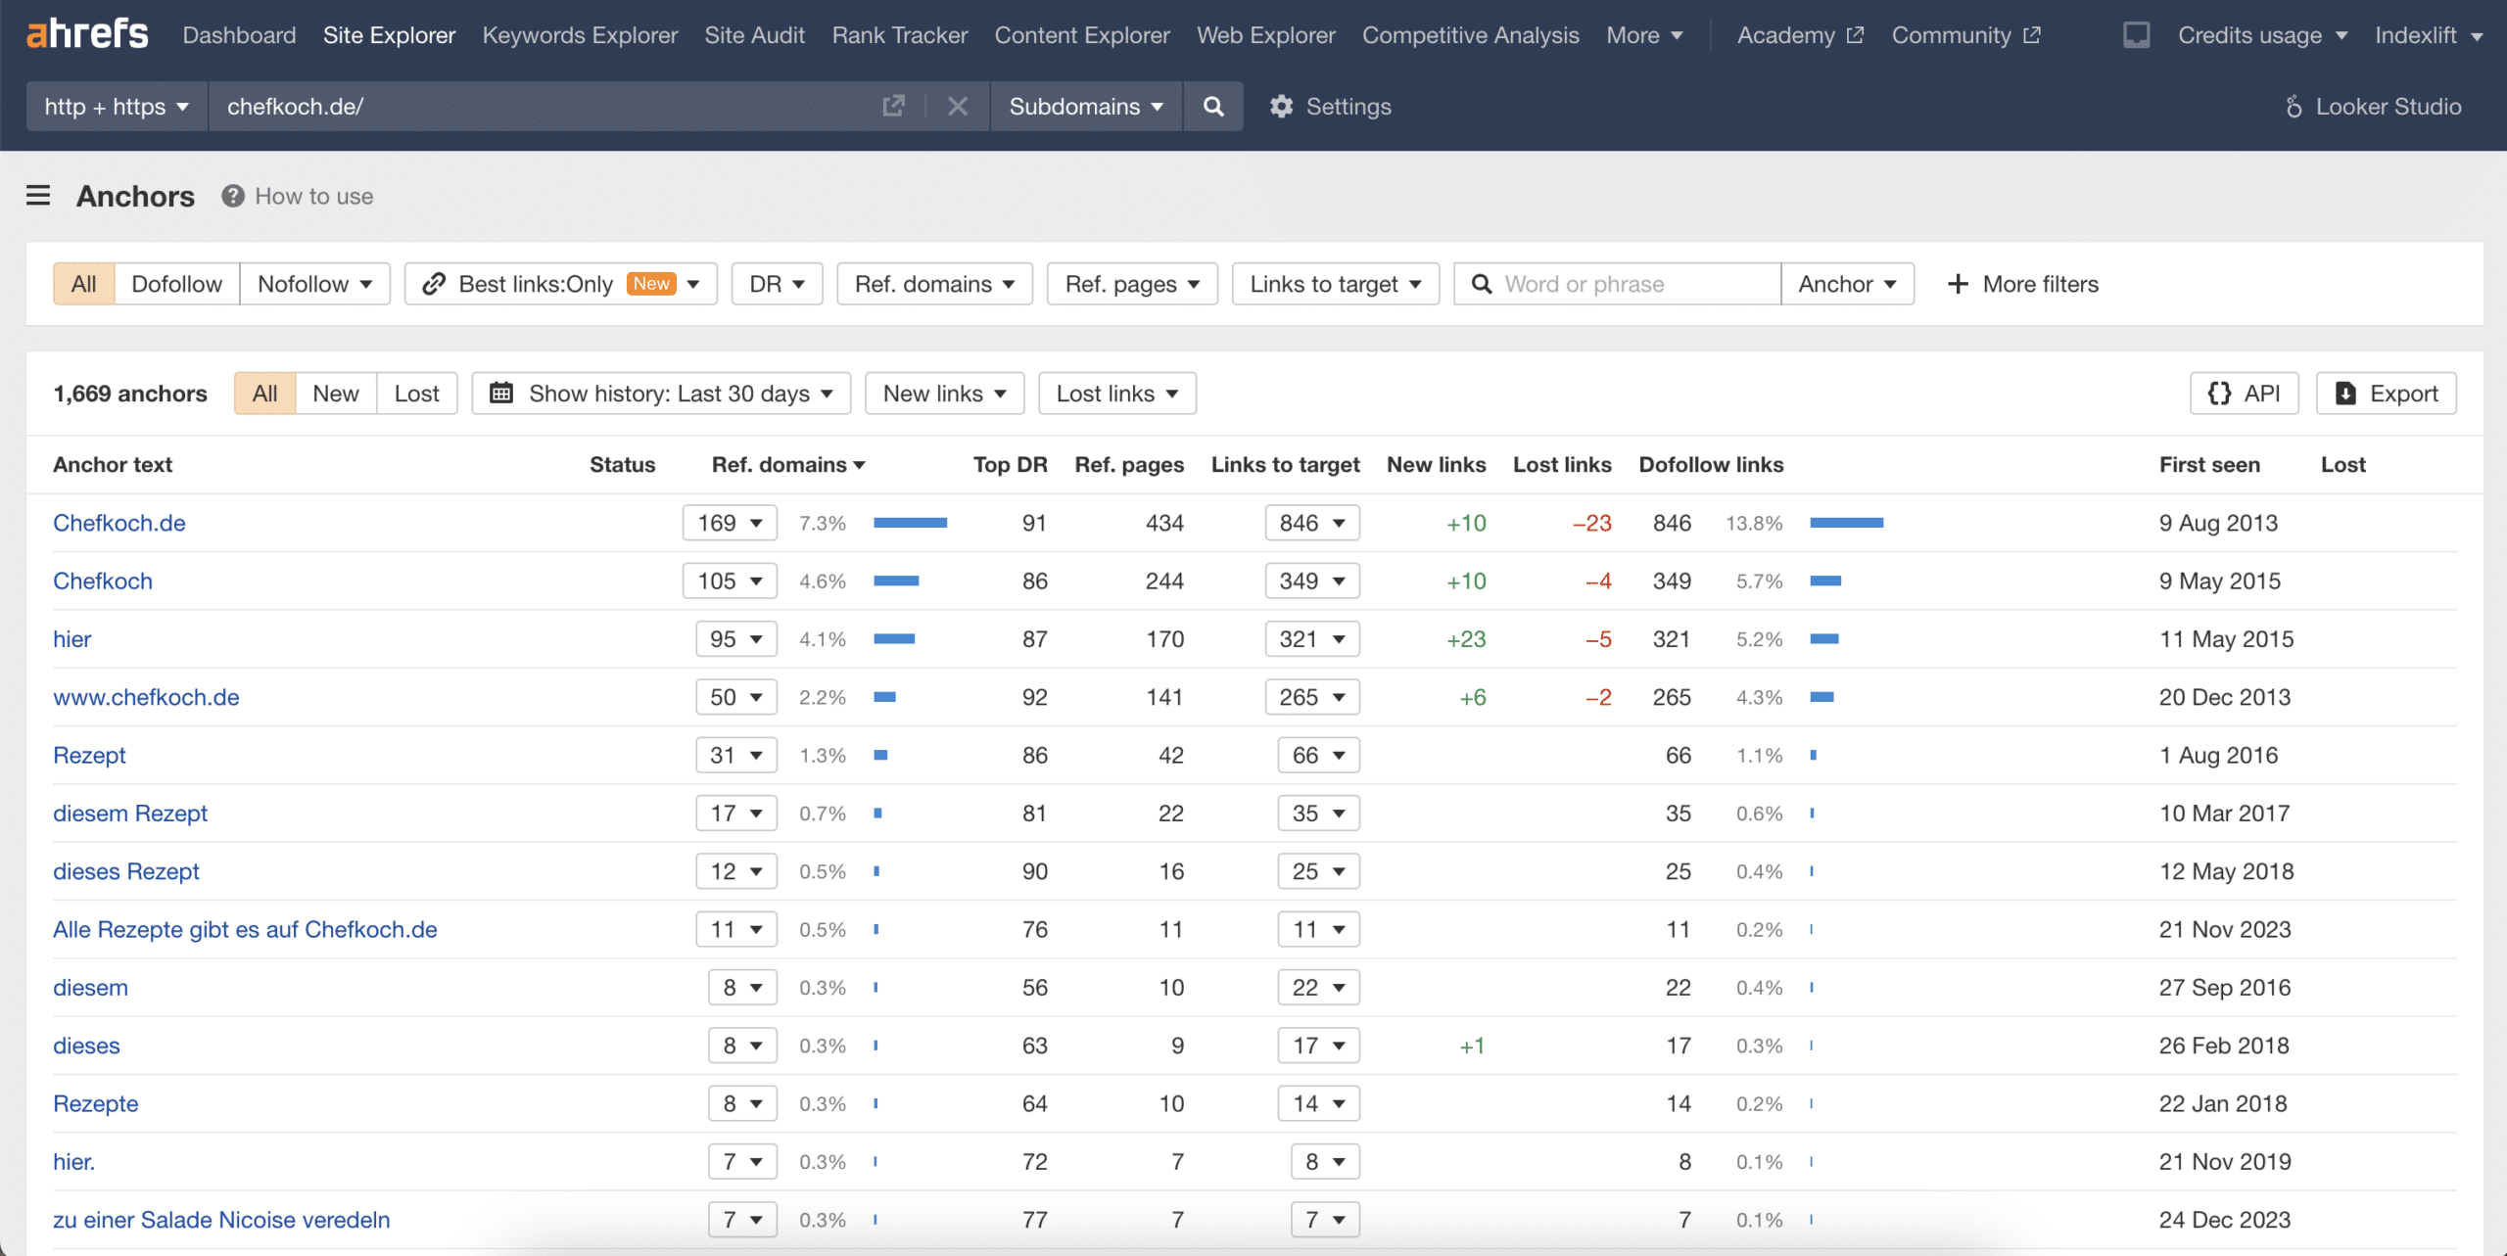Click the display monitor icon in header
Image resolution: width=2507 pixels, height=1256 pixels.
(x=2136, y=35)
